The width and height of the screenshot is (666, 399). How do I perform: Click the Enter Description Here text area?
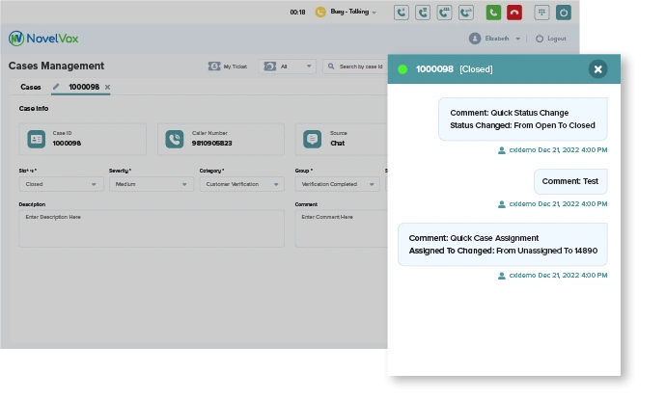coord(152,228)
